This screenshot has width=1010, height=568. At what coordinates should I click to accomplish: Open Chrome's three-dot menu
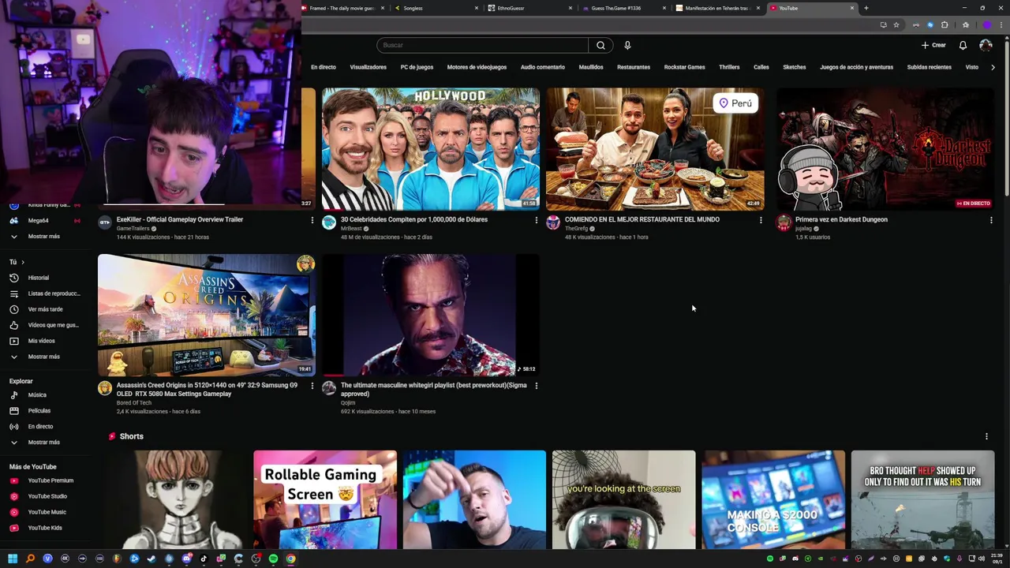pos(1002,24)
